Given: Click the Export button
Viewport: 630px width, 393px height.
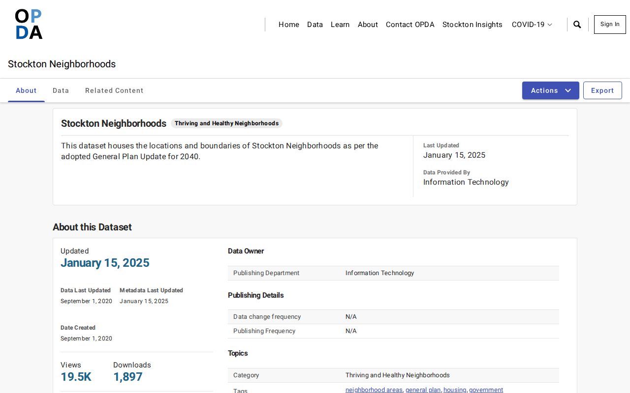Looking at the screenshot, I should pyautogui.click(x=602, y=90).
